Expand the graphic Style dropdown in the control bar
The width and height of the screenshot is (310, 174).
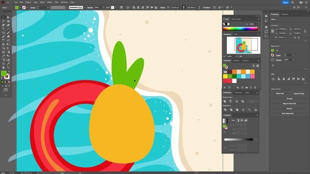[116, 8]
